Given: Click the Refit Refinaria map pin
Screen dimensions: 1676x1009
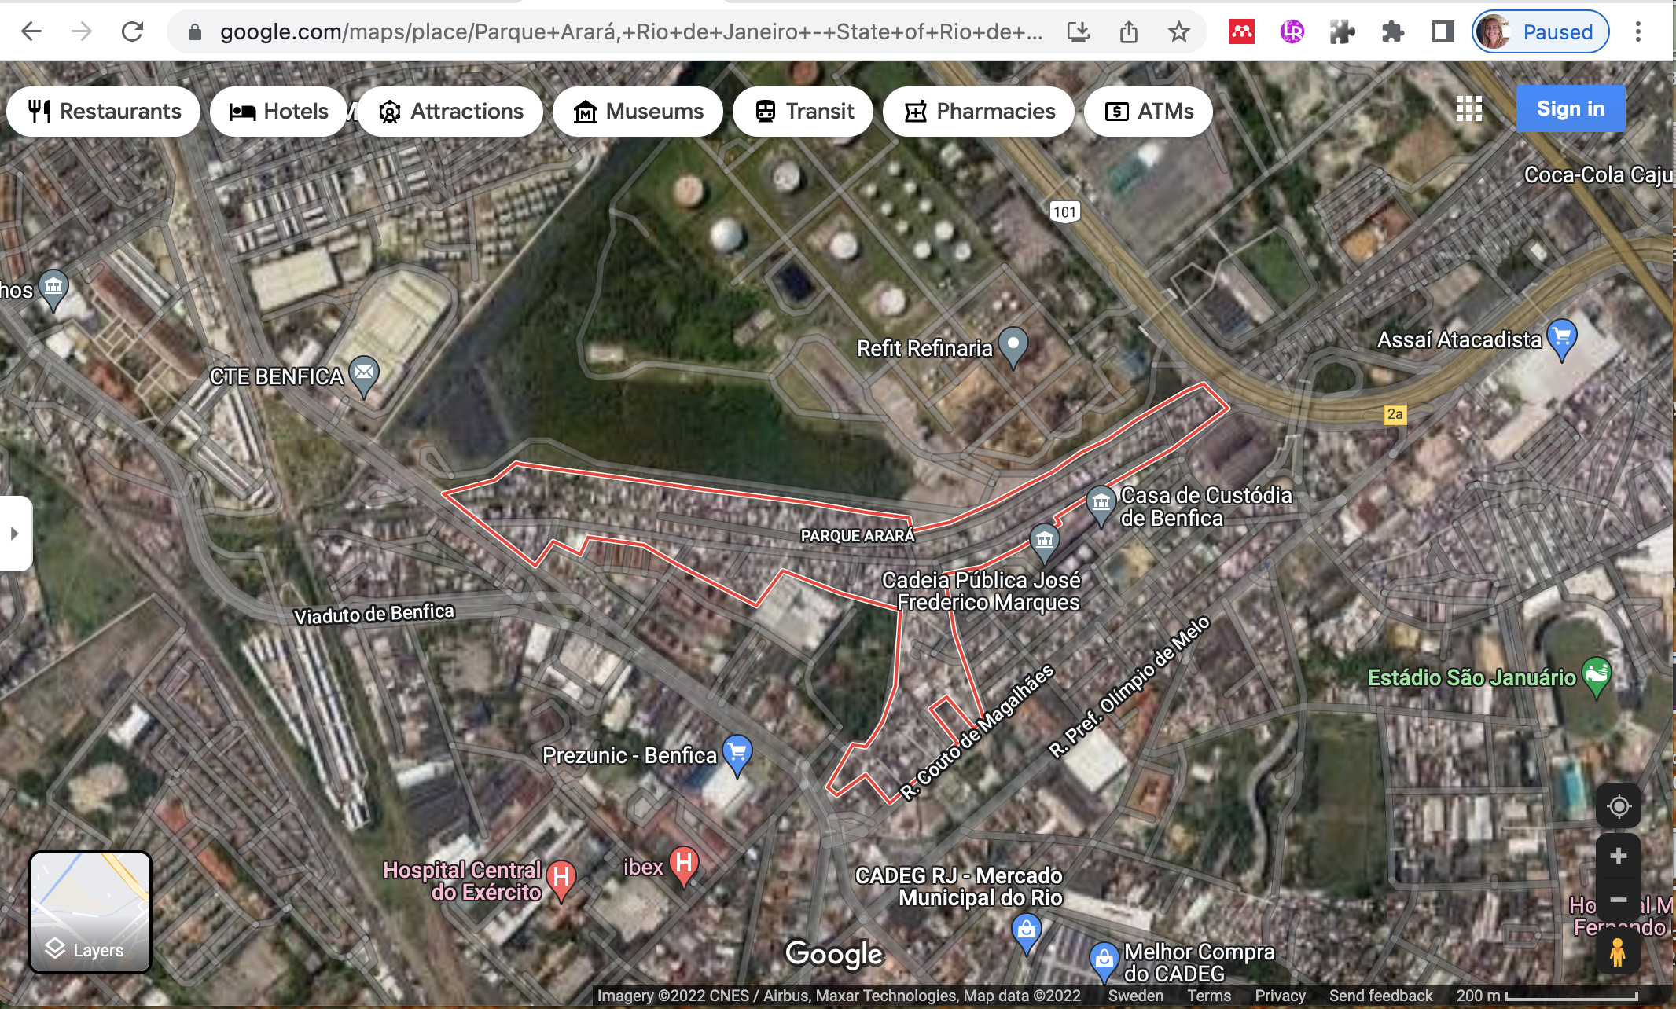Looking at the screenshot, I should (x=1013, y=345).
